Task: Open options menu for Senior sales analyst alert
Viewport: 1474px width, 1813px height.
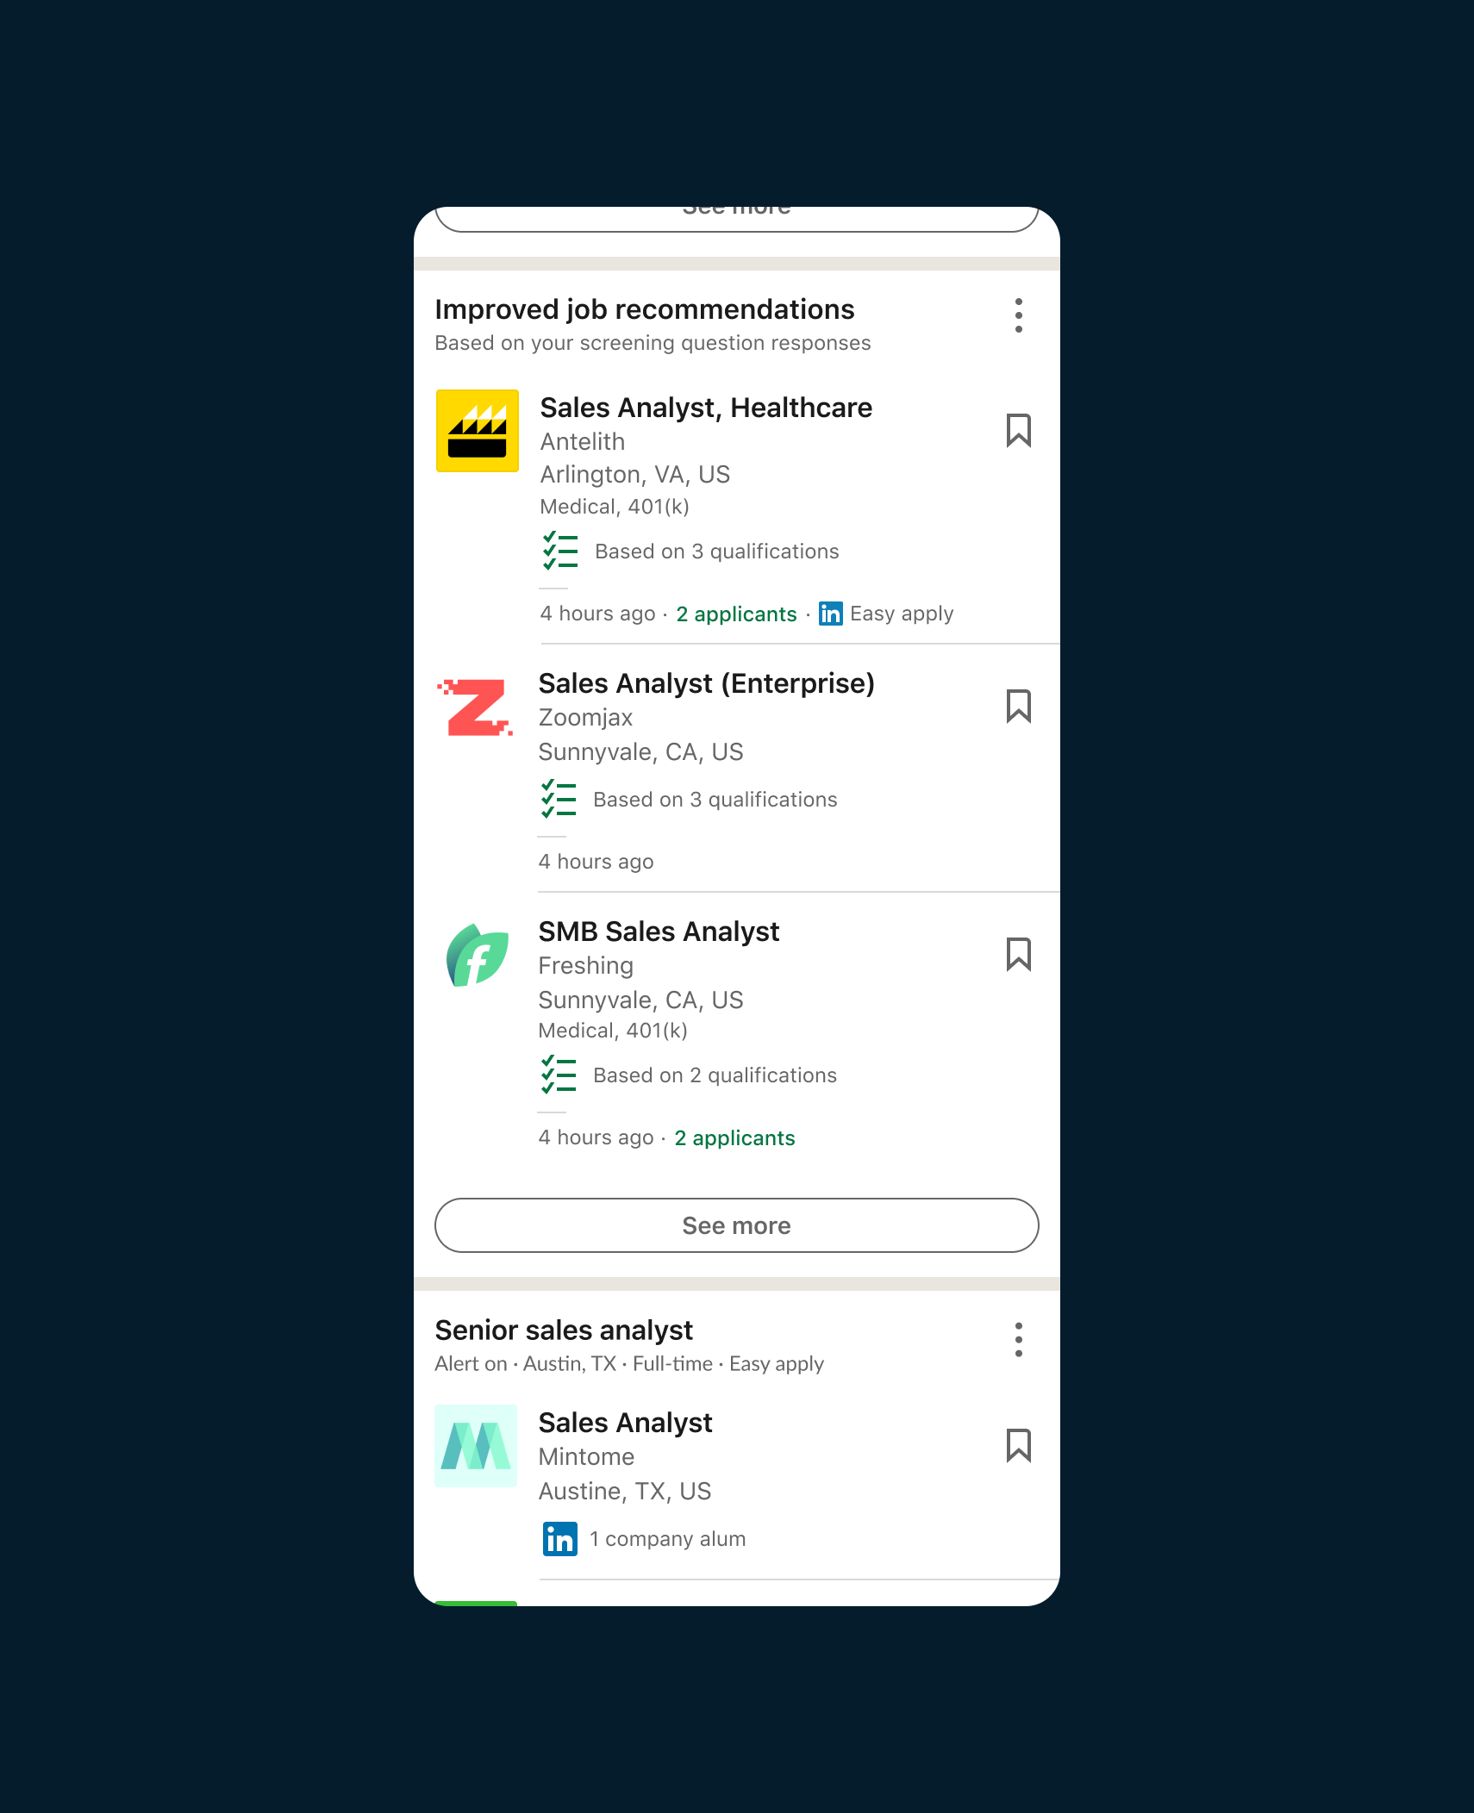Action: point(1018,1340)
